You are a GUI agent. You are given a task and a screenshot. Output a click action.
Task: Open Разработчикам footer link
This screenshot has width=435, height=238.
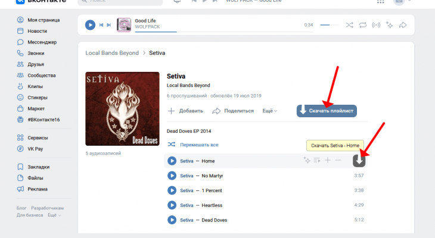click(48, 208)
